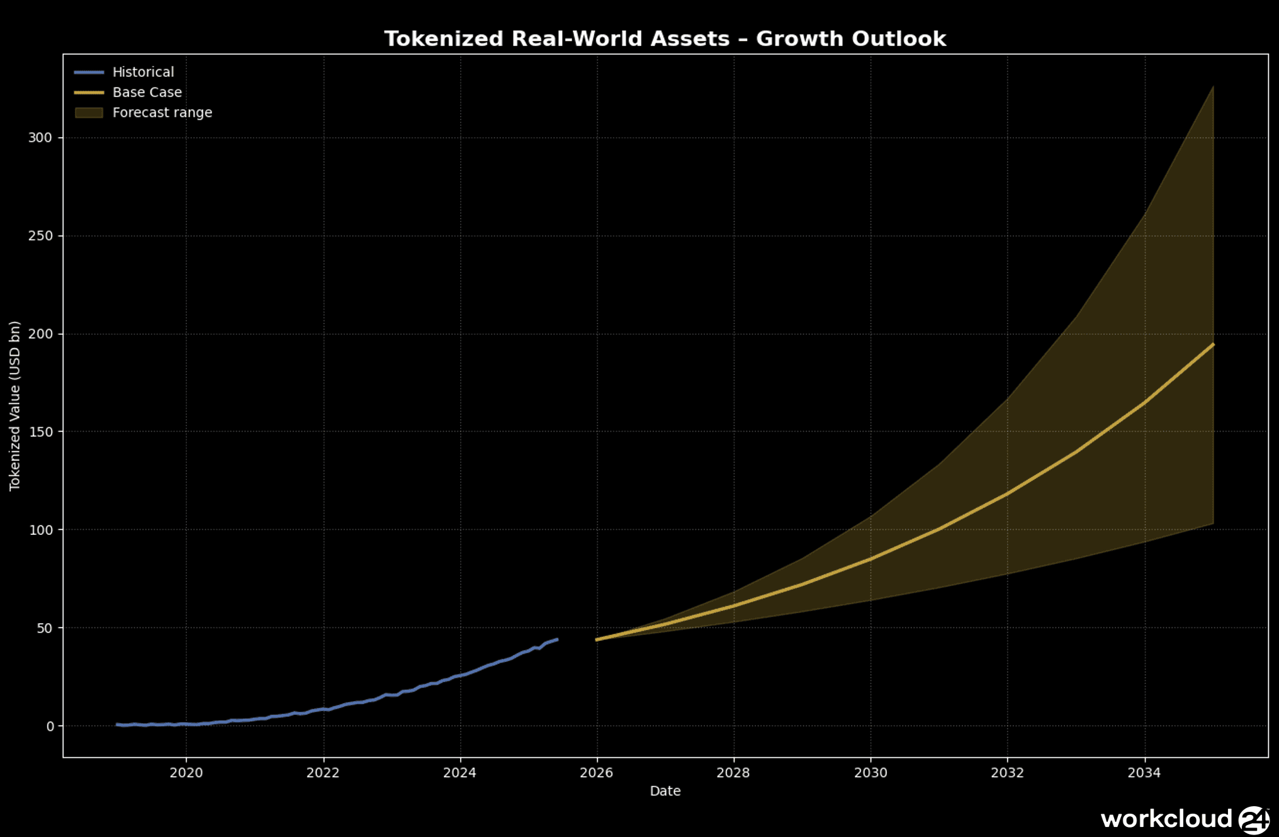Click the 100 y-axis tick label

click(40, 530)
